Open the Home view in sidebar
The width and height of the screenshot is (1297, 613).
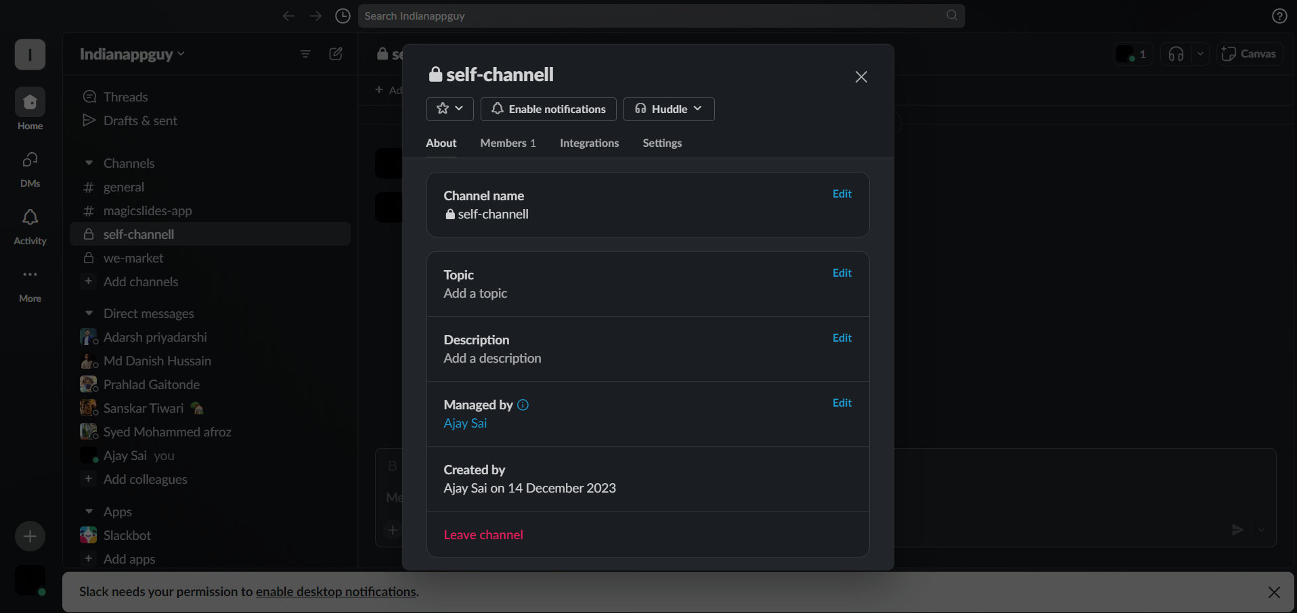[x=30, y=109]
